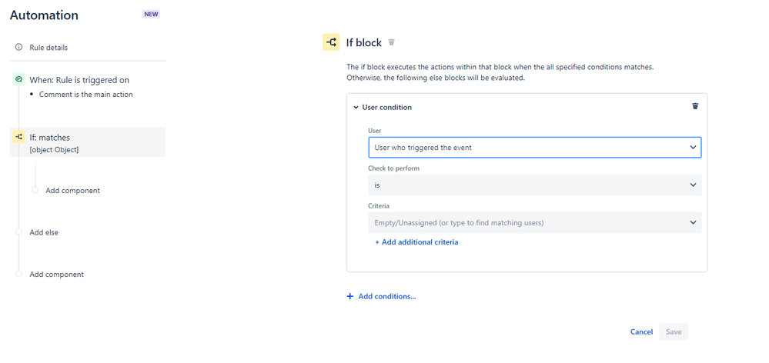Click the 'Check to perform' label
Screen dimensions: 769x363
(x=394, y=168)
